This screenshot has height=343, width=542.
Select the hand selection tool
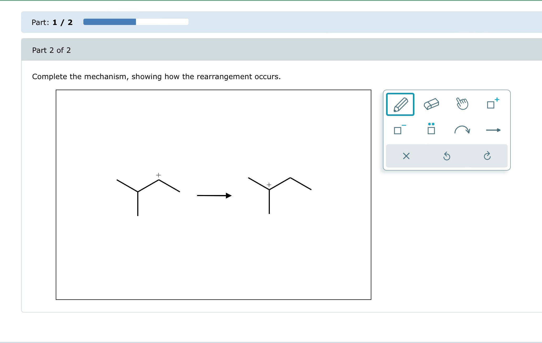pyautogui.click(x=462, y=104)
